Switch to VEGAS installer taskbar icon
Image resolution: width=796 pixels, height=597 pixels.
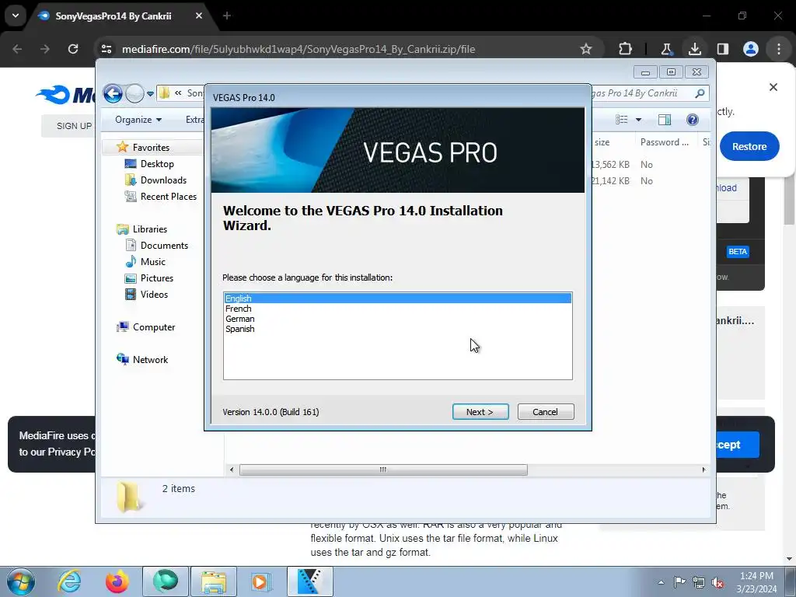tap(309, 581)
